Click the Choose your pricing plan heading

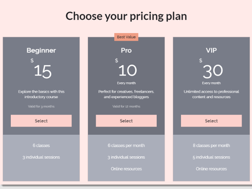point(126,16)
